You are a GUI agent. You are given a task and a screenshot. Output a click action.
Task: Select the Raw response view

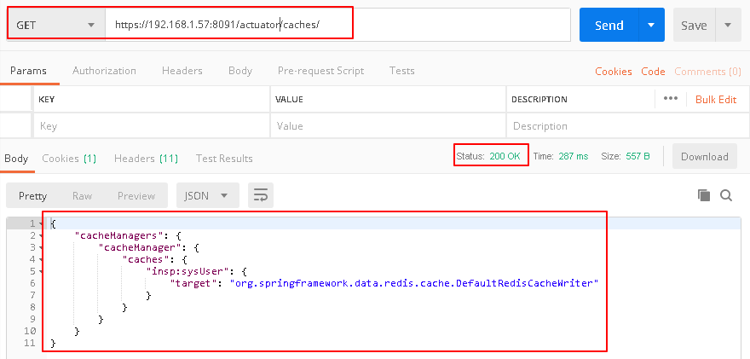click(x=82, y=195)
